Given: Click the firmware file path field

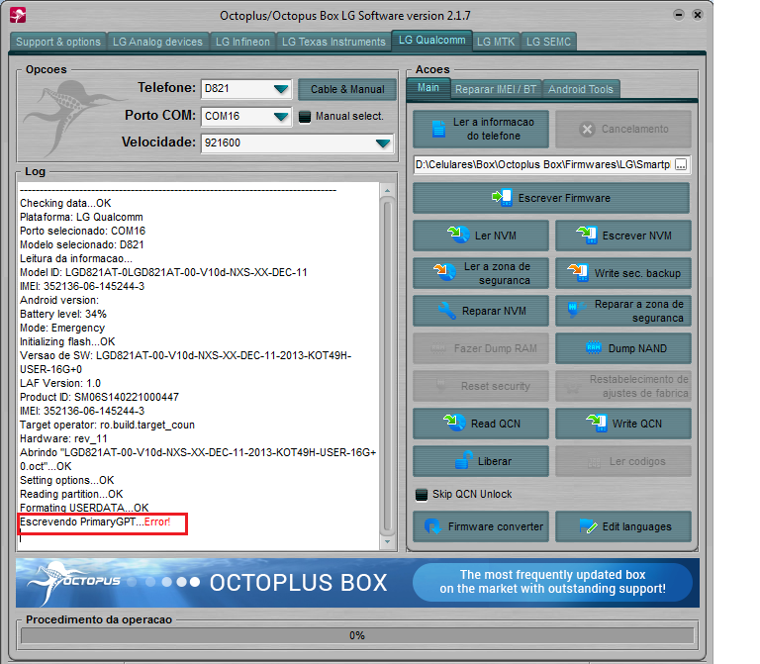Looking at the screenshot, I should [543, 165].
